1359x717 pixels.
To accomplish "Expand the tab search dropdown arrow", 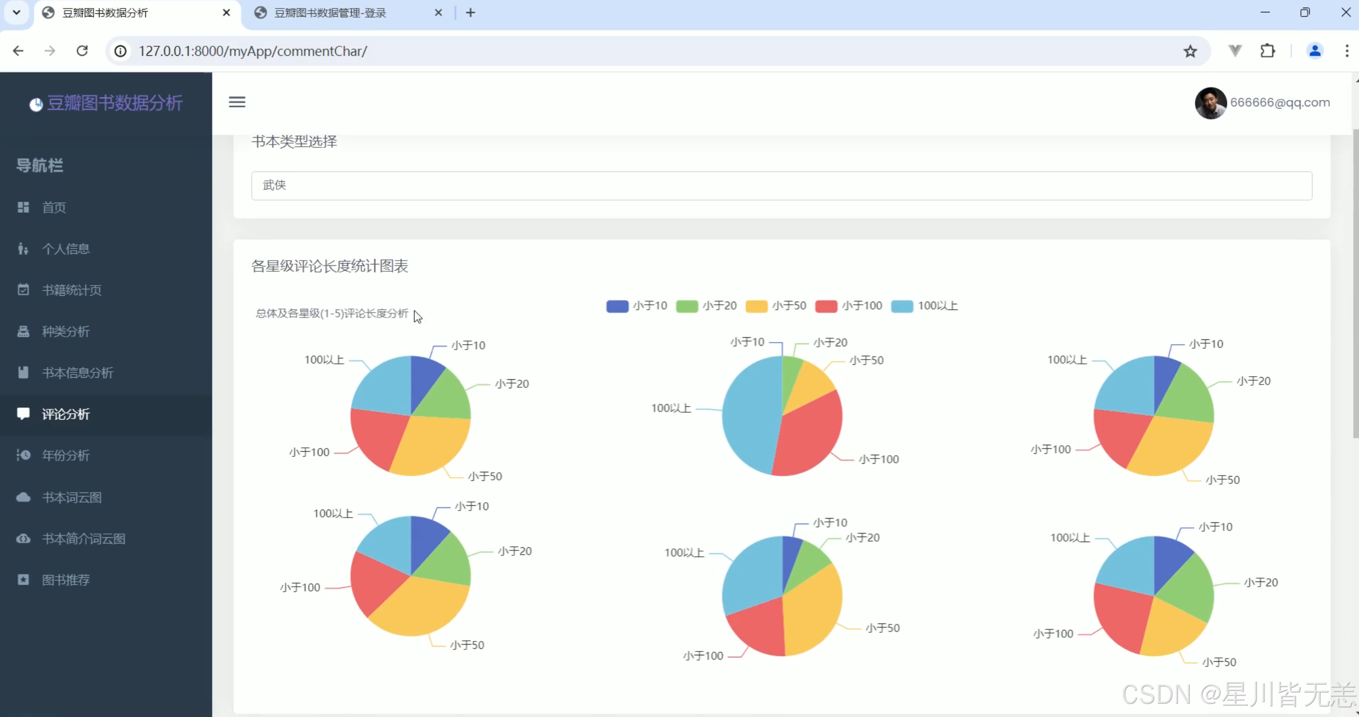I will 17,12.
